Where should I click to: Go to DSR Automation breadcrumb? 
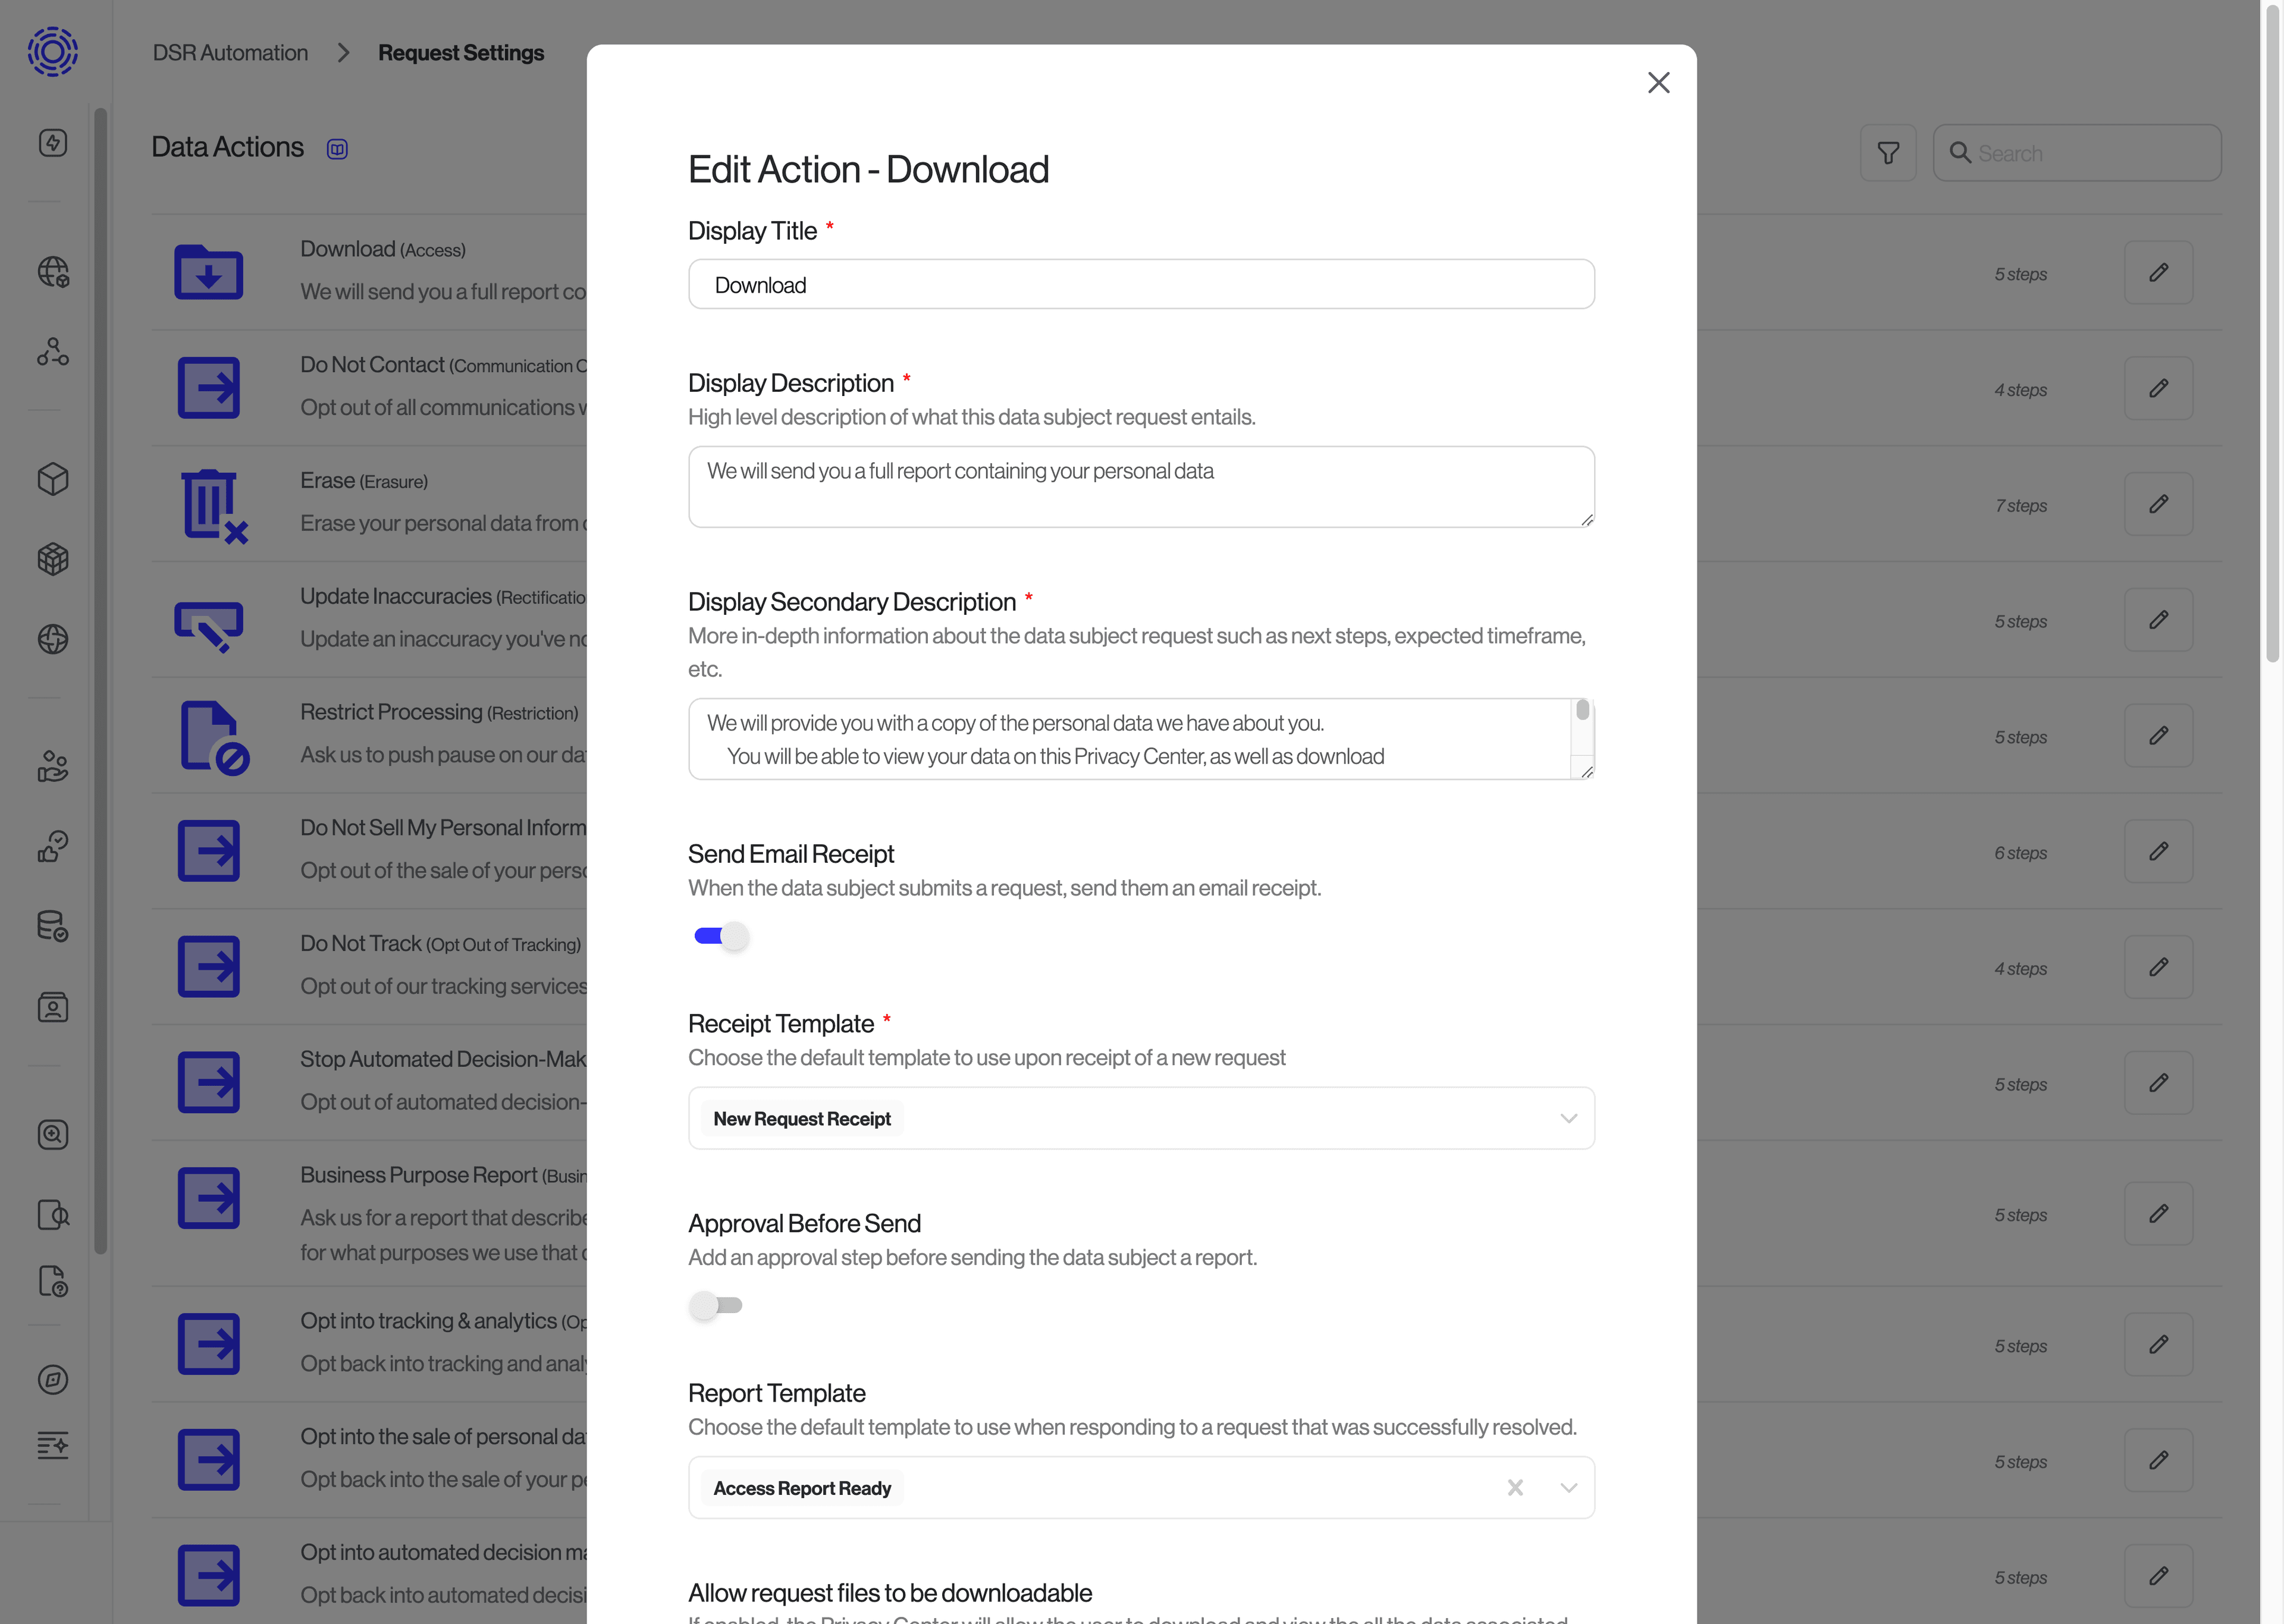pos(229,52)
